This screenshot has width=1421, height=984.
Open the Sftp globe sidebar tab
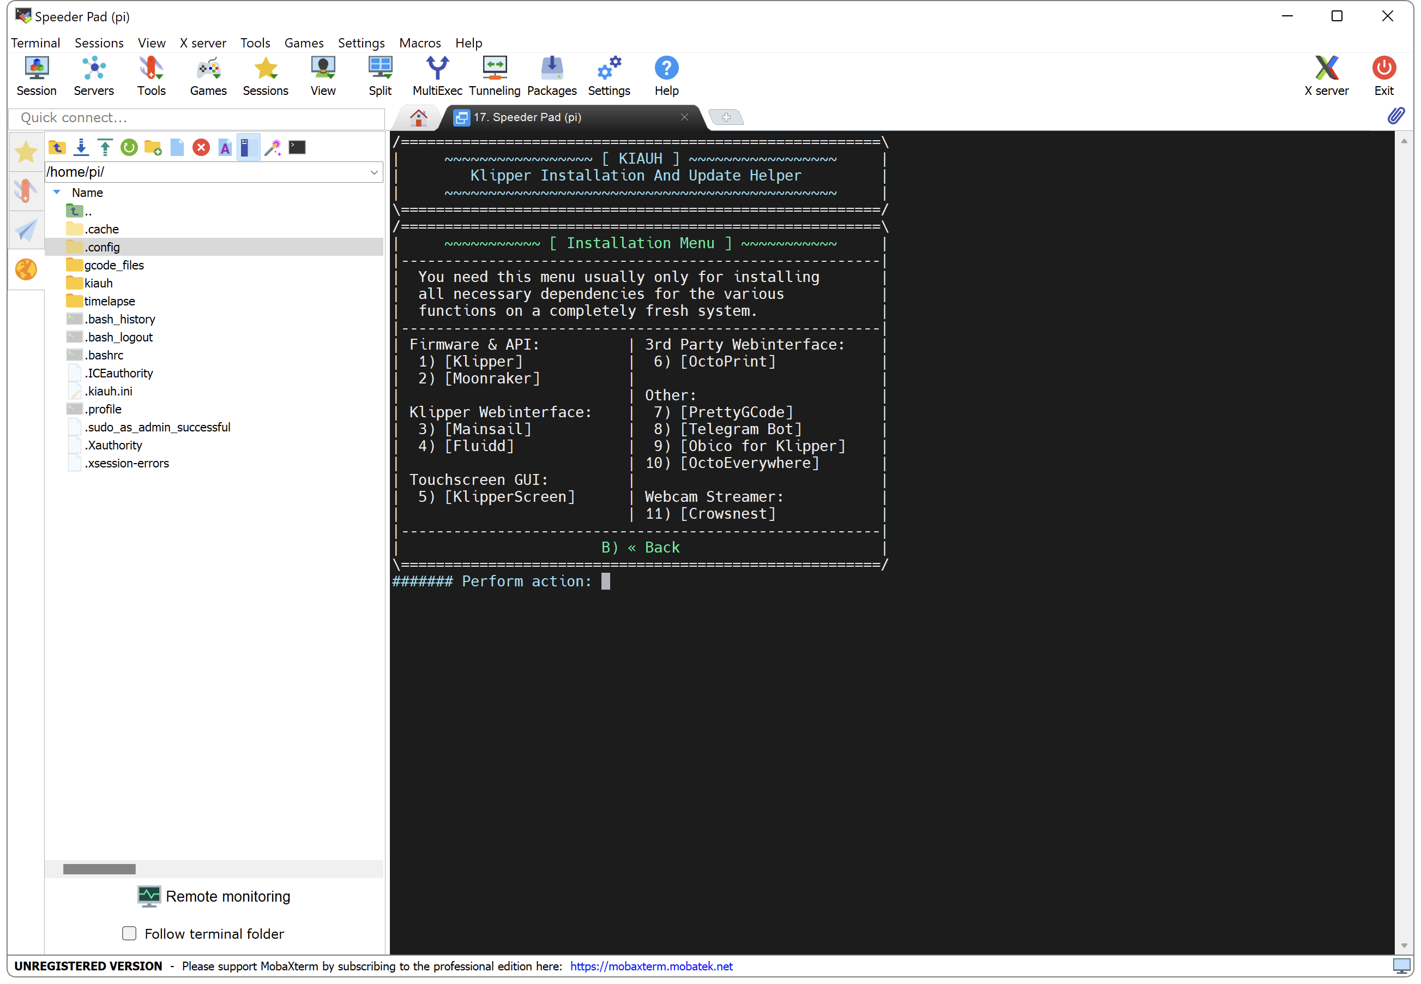coord(26,269)
